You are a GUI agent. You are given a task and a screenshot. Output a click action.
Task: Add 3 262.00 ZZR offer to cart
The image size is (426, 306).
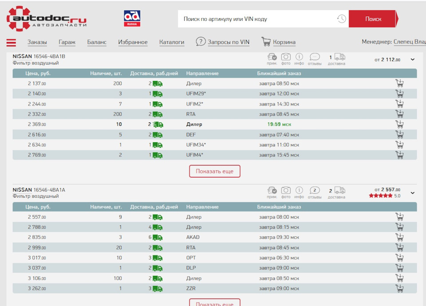pyautogui.click(x=399, y=288)
